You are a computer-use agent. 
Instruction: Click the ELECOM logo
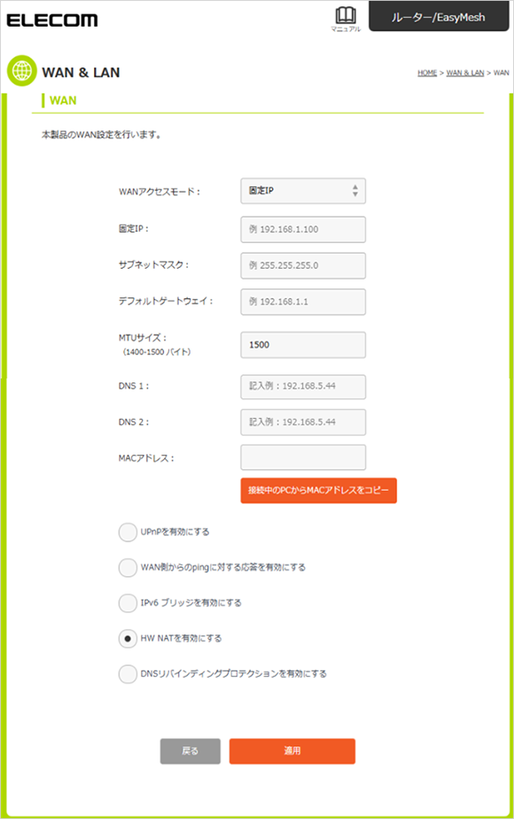pyautogui.click(x=52, y=20)
